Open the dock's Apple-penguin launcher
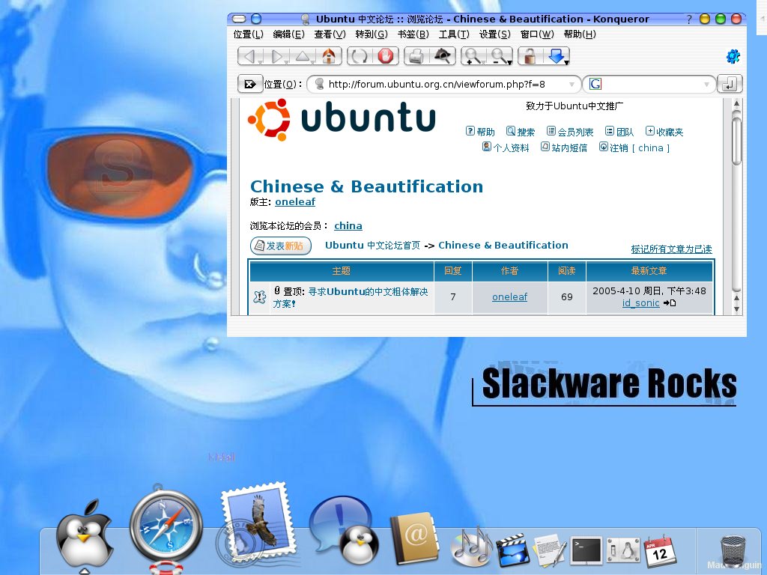 (84, 535)
